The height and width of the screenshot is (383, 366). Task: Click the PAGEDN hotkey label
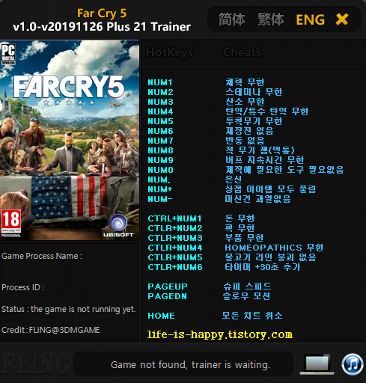[167, 296]
